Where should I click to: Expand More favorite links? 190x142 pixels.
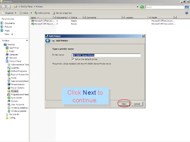(9, 34)
